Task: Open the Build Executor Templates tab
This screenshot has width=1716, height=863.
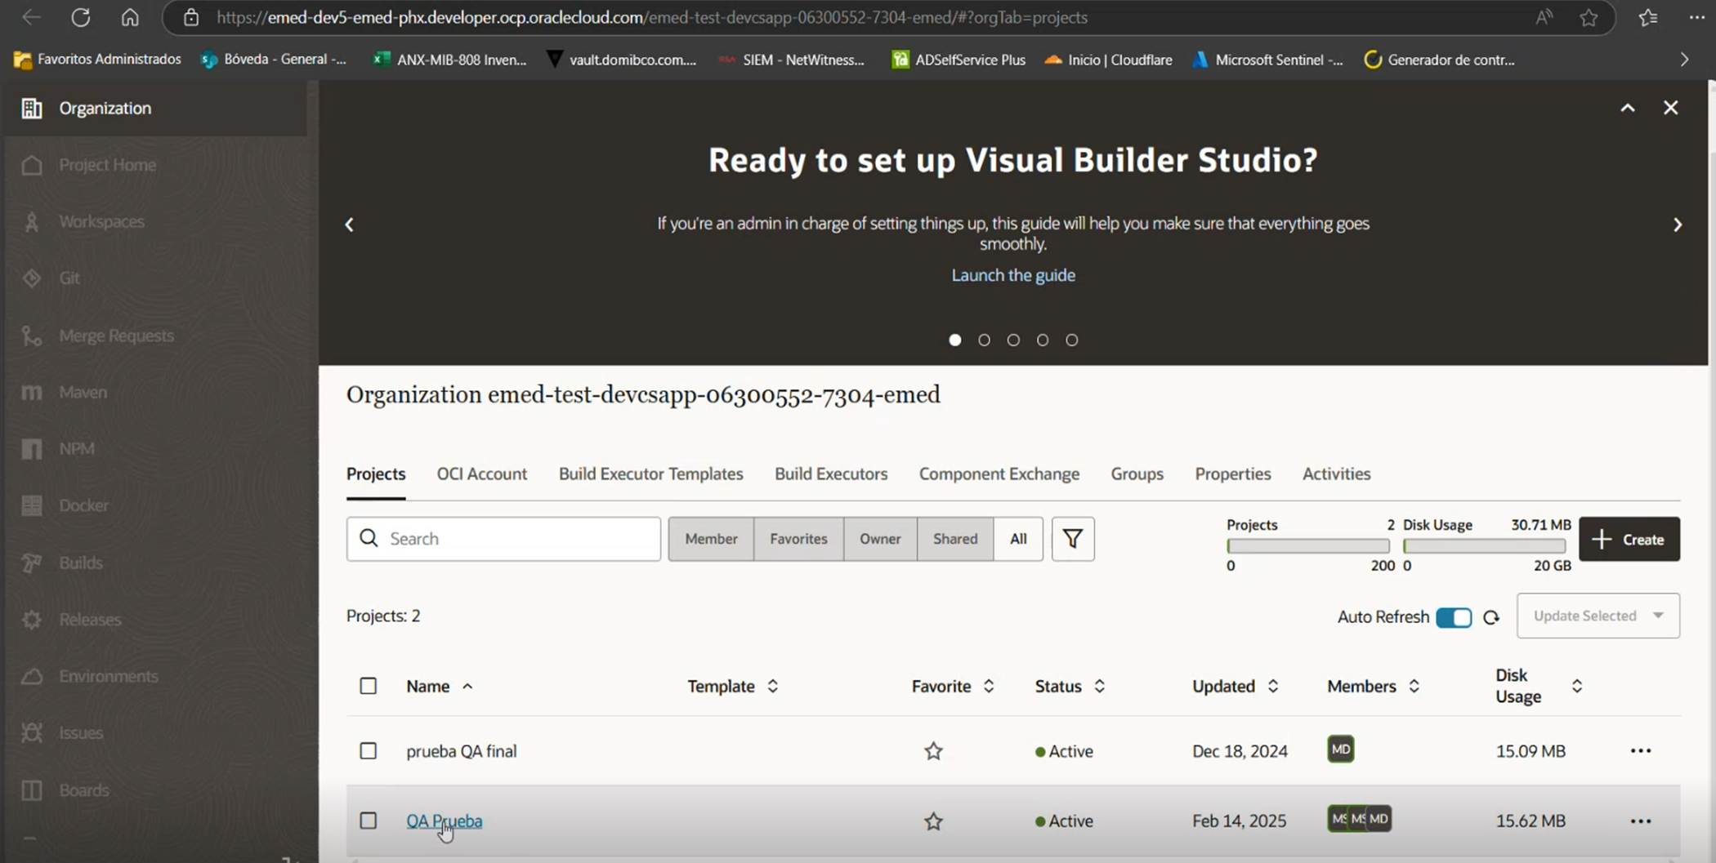Action: 651,474
